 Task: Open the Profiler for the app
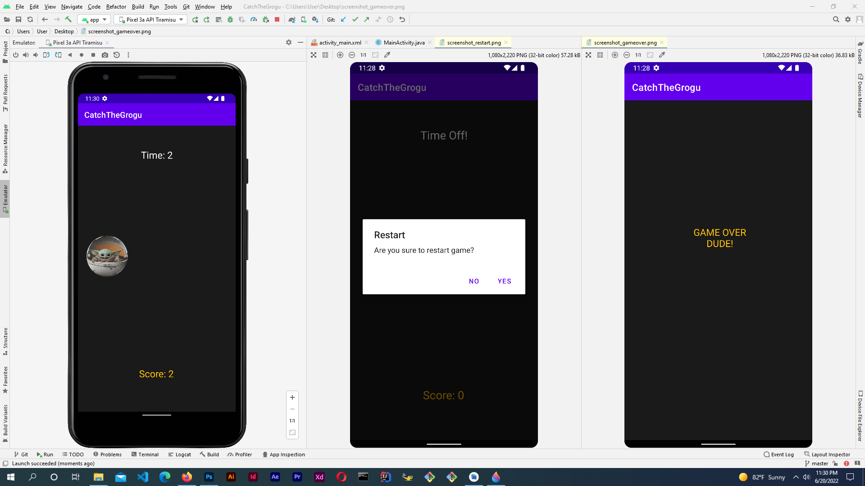pos(254,19)
